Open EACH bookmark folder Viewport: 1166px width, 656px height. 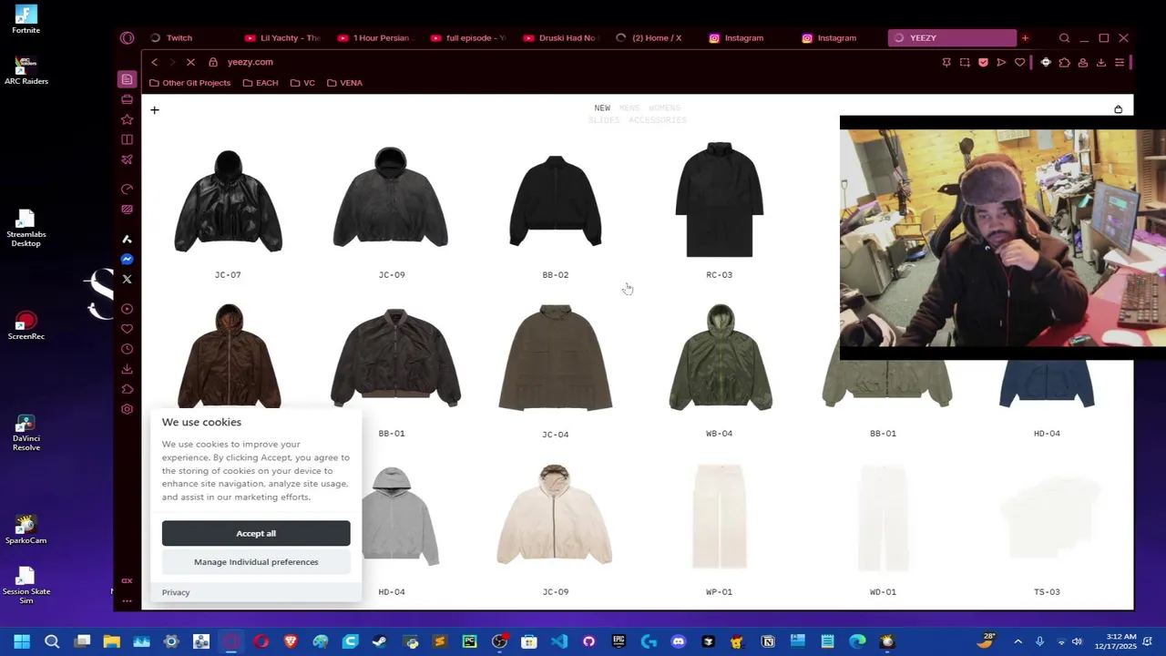click(261, 83)
